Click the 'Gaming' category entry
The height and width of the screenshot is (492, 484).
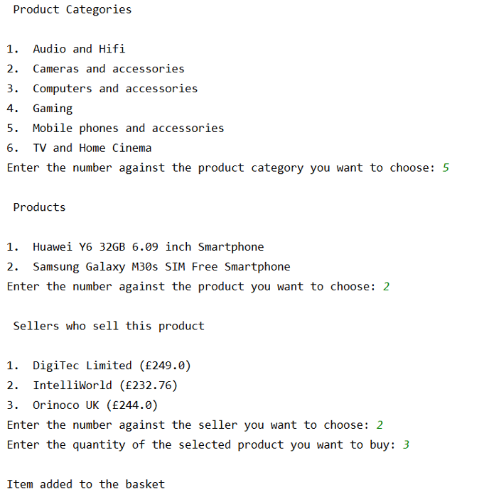[x=53, y=109]
